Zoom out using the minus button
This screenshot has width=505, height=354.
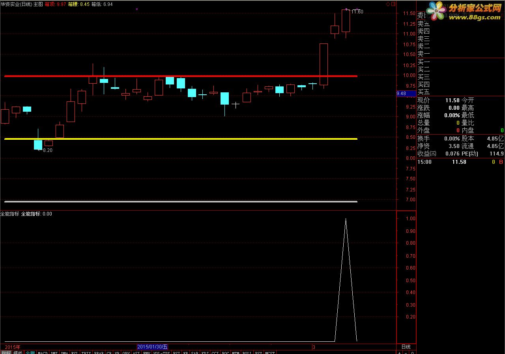tap(406, 352)
